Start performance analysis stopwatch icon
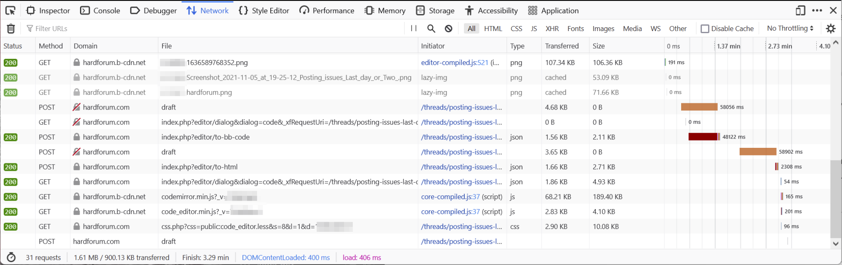Image resolution: width=842 pixels, height=265 pixels. (11, 257)
